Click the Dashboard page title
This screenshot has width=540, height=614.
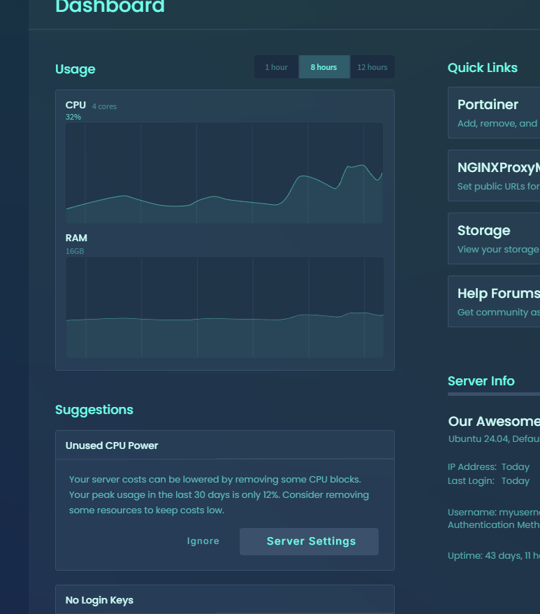110,7
